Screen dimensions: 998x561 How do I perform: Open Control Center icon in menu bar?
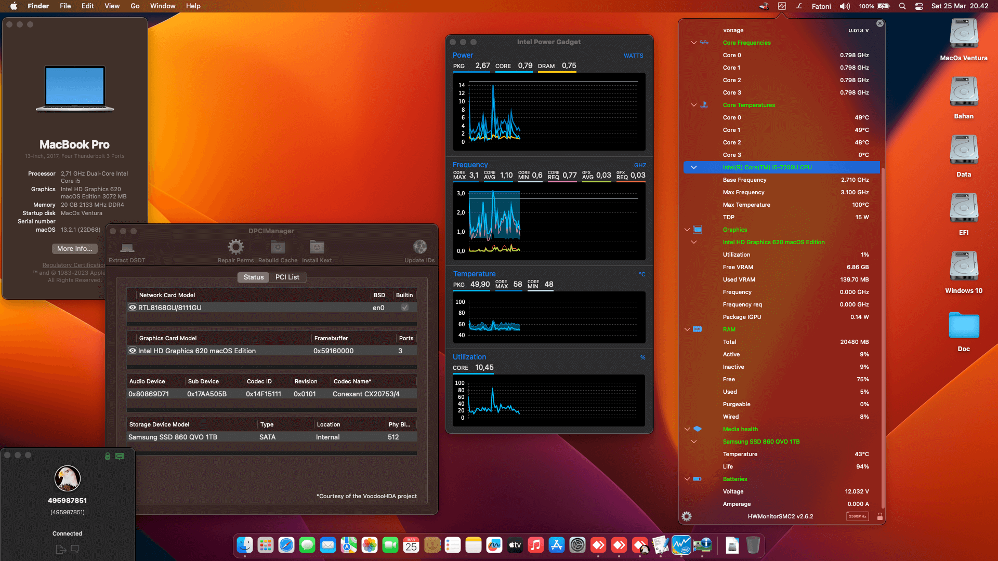(919, 6)
